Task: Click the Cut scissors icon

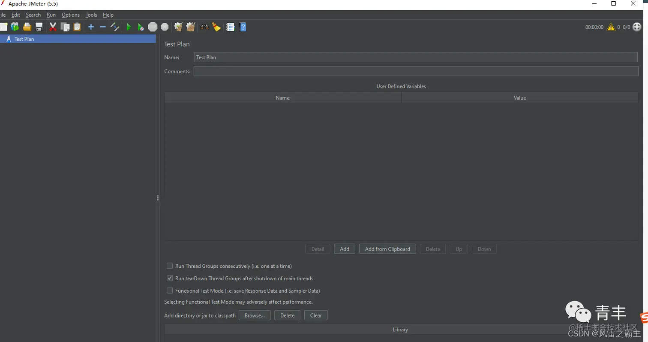Action: coord(53,27)
